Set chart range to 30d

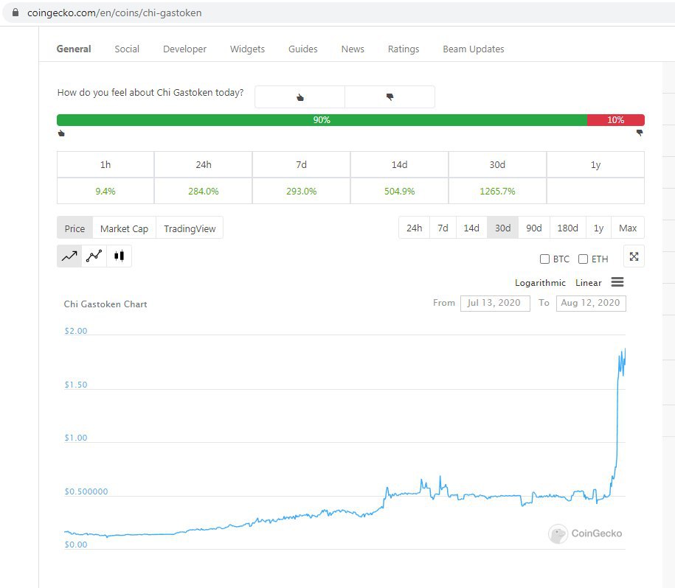pos(503,228)
